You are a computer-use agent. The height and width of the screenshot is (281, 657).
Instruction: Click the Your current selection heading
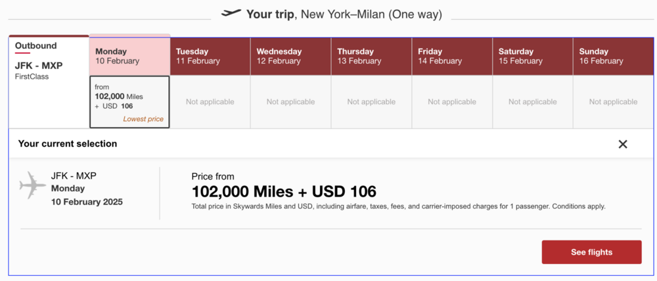coord(68,143)
